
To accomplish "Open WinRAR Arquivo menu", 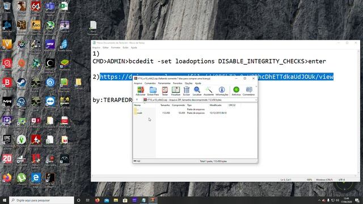I will (x=138, y=83).
